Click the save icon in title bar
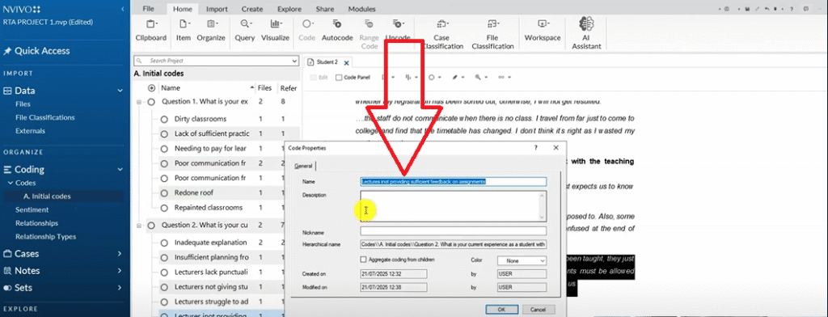Screen dimensions: 828x317 click(748, 9)
